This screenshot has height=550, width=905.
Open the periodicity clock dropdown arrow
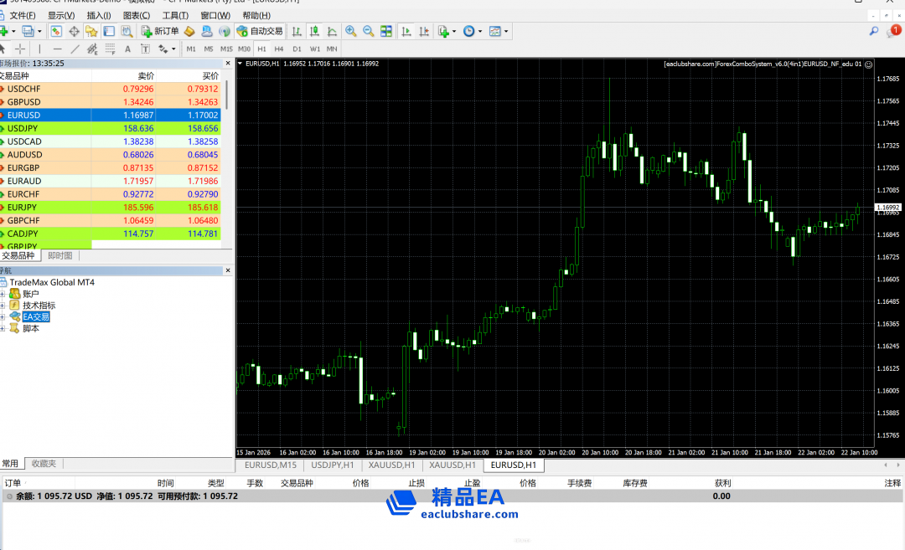(479, 32)
